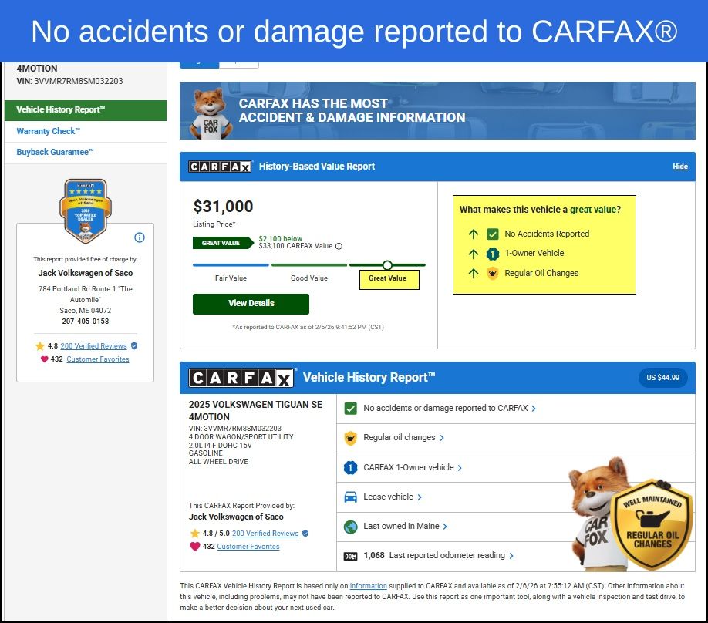Hide the History-Based Value Report
Viewport: 708px width, 623px height.
679,167
